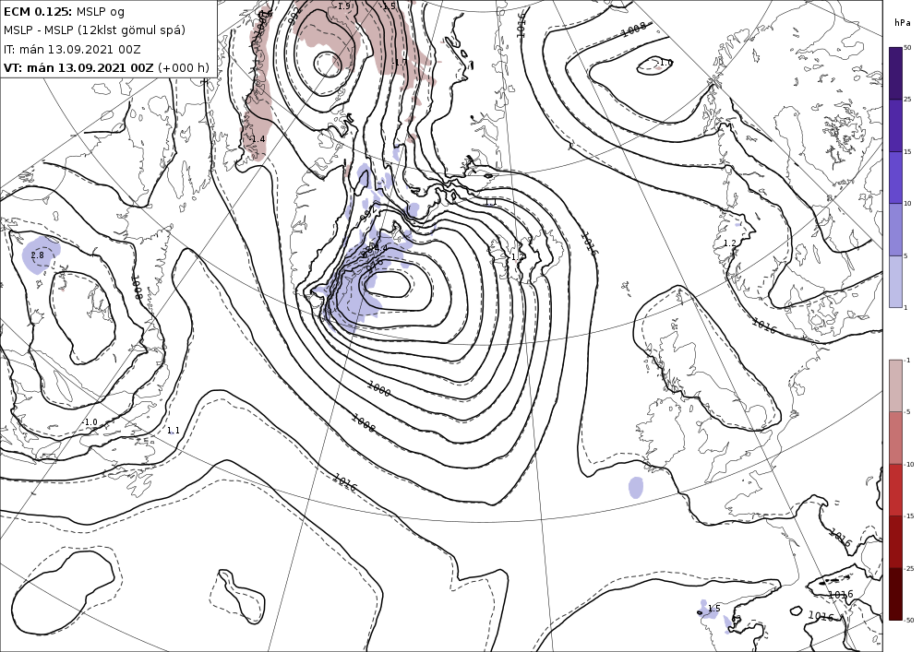Select the darkest purple 25–50 hPa swatch

pos(895,73)
